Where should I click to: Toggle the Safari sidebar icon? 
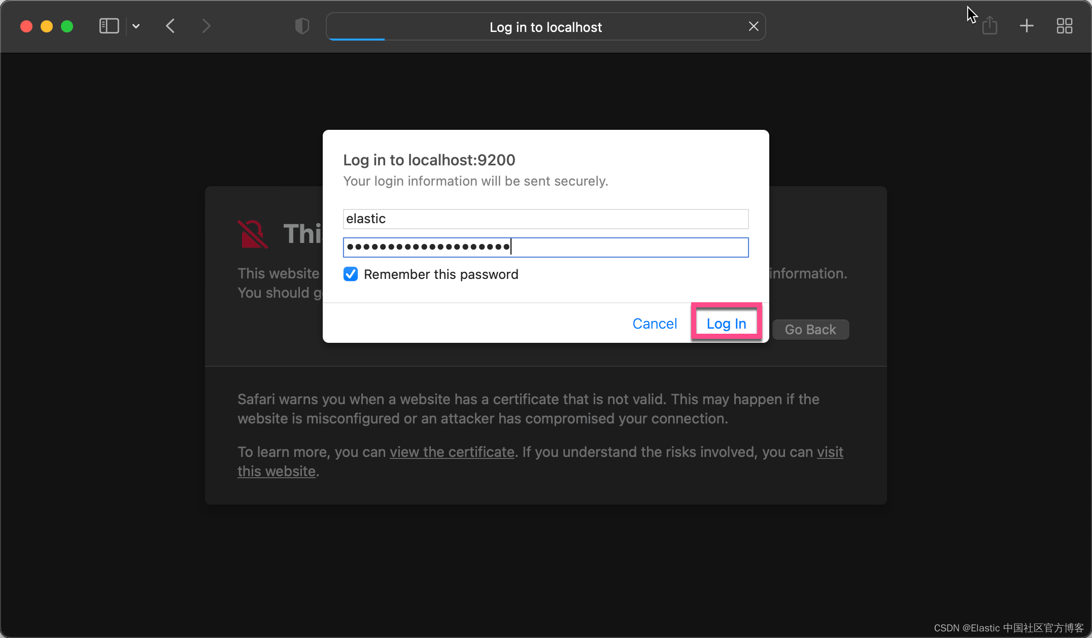pos(109,26)
